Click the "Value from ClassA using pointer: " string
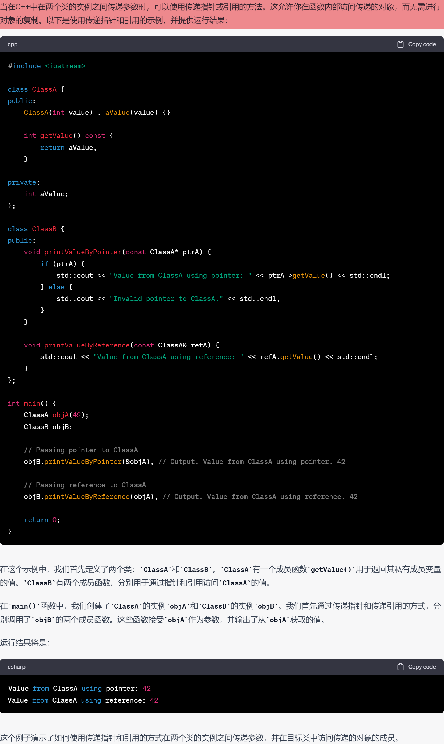The height and width of the screenshot is (744, 444). pos(180,276)
